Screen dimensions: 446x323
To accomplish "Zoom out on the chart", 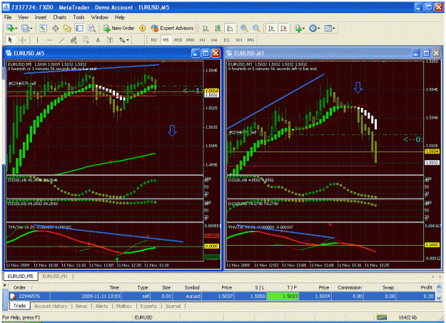I will [256, 28].
